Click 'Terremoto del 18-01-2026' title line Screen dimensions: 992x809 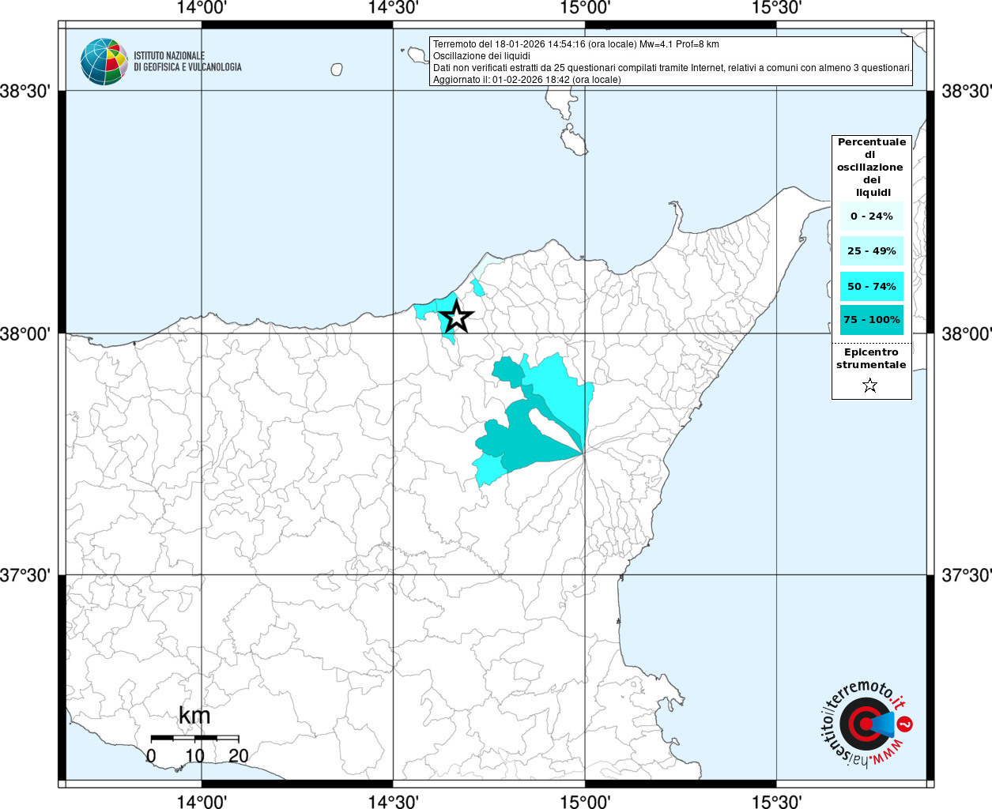[576, 44]
